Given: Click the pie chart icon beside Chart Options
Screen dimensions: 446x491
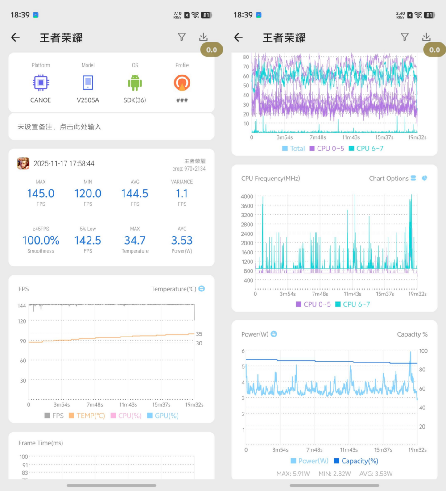Looking at the screenshot, I should tap(425, 178).
